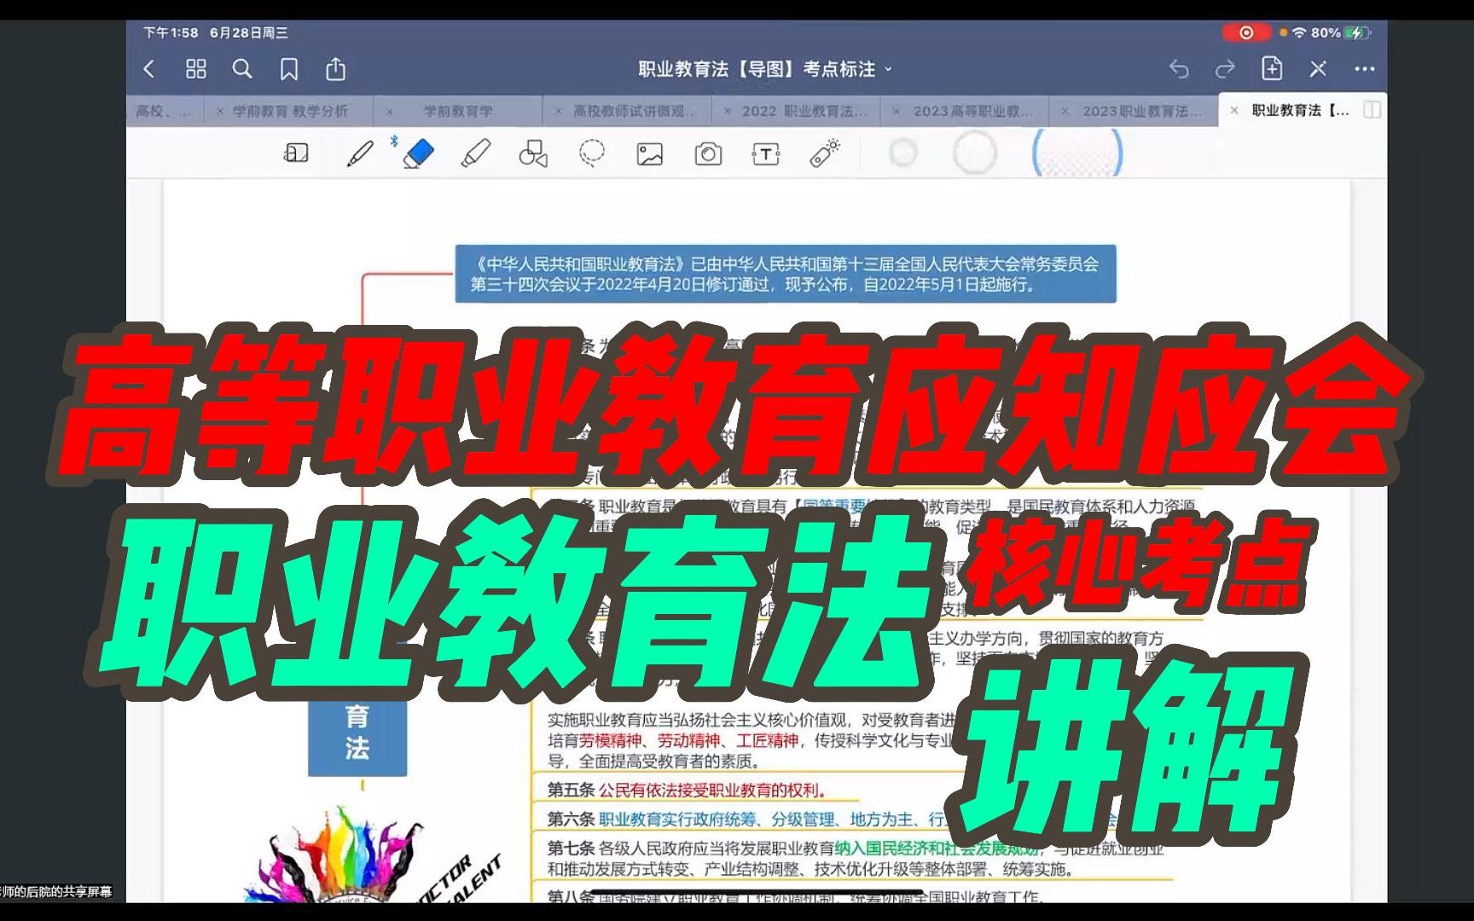1474x921 pixels.
Task: Close the 高校教师试讲微观 tab
Action: tap(559, 111)
